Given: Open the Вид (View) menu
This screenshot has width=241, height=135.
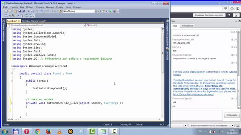Looking at the screenshot, I should [x=22, y=7].
